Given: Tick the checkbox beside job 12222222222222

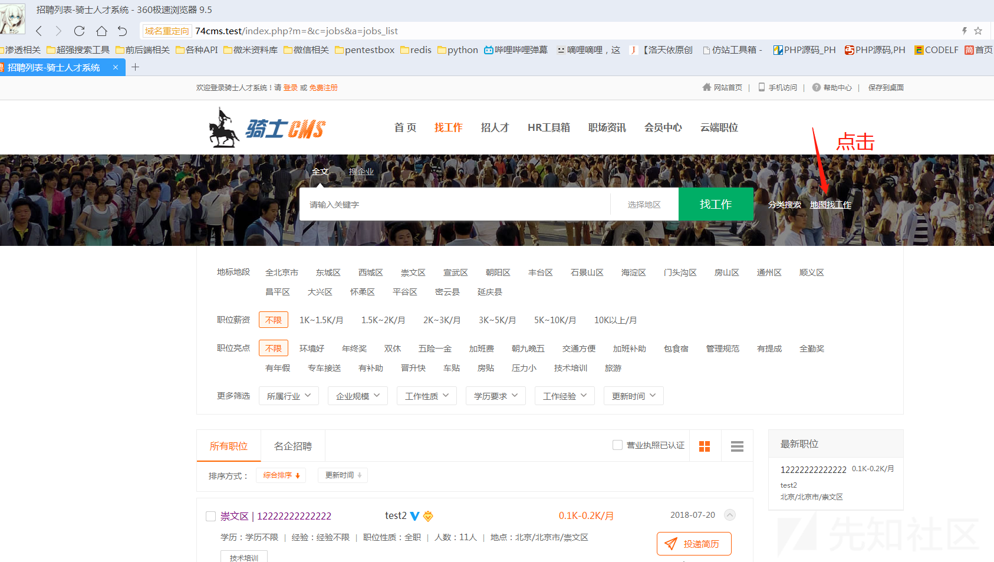Looking at the screenshot, I should point(210,517).
